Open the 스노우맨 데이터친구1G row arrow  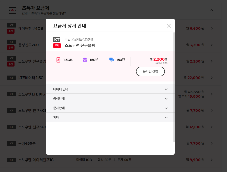click(211, 160)
